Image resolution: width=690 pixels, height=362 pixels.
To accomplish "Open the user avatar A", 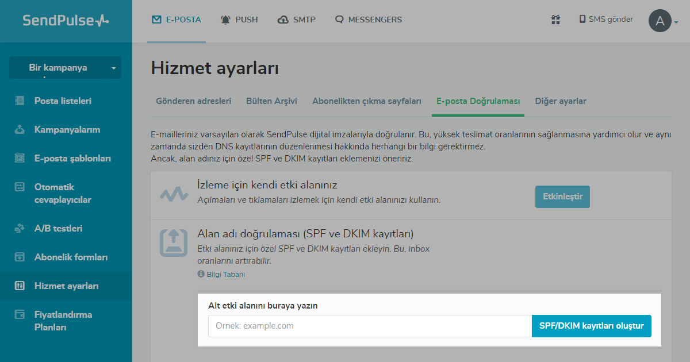I will coord(660,21).
